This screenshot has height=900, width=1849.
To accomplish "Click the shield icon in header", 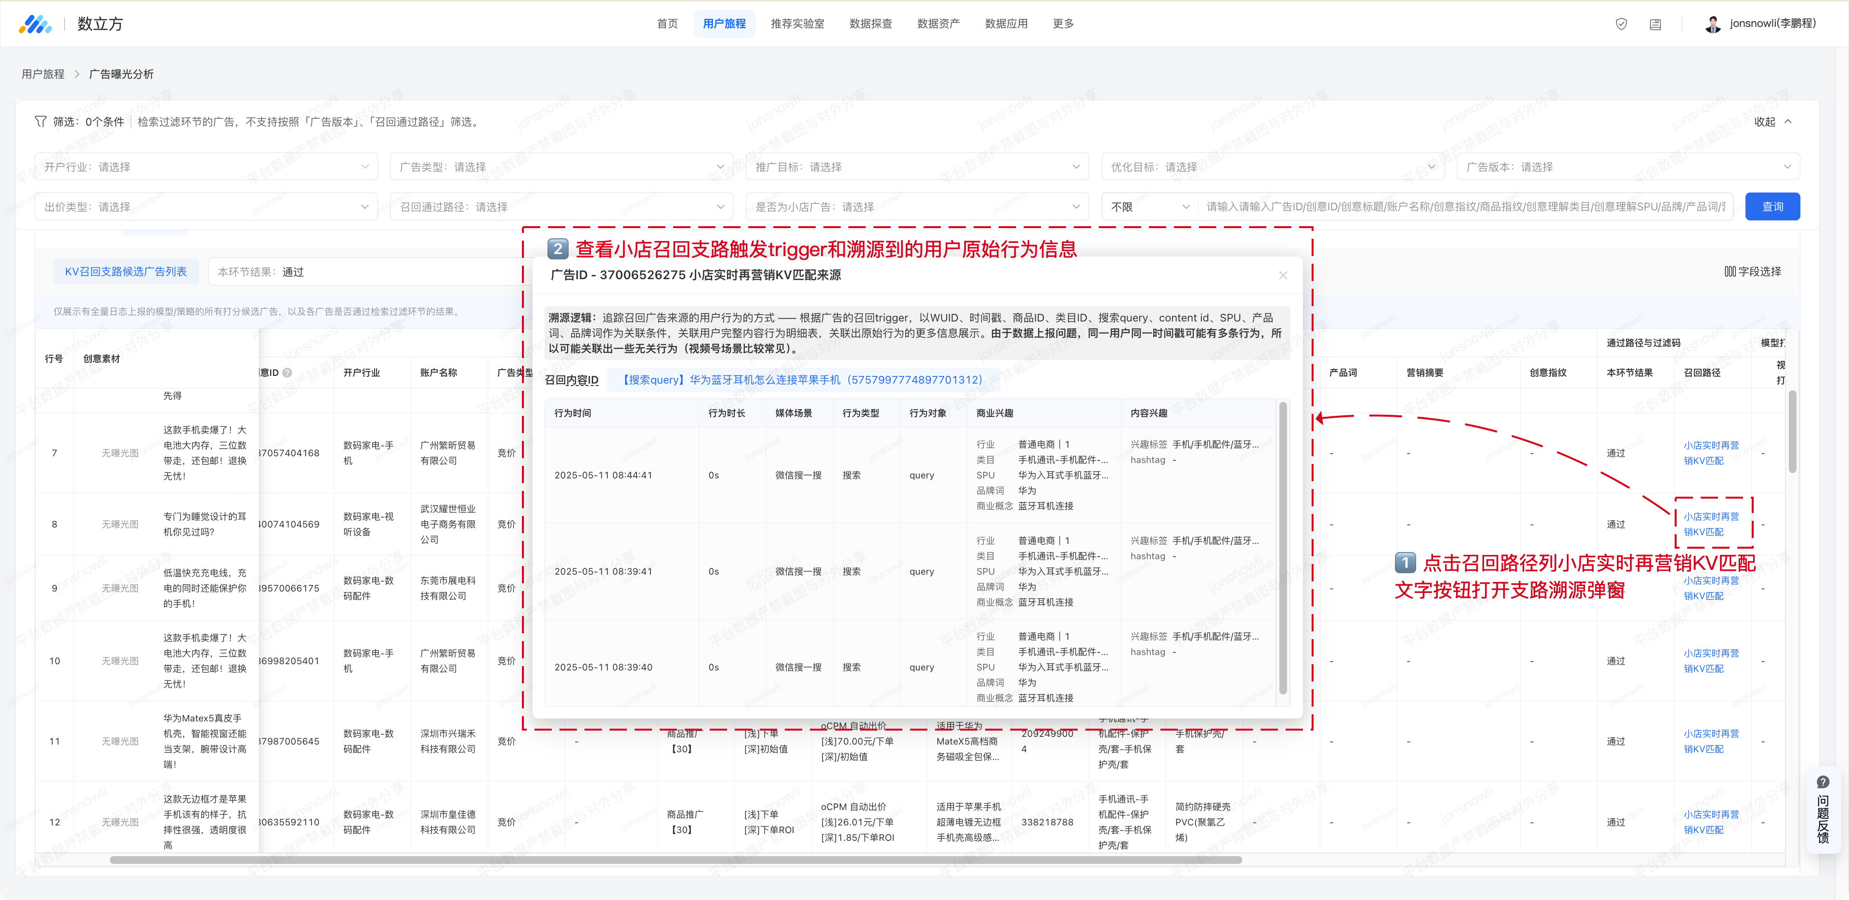I will click(x=1621, y=24).
